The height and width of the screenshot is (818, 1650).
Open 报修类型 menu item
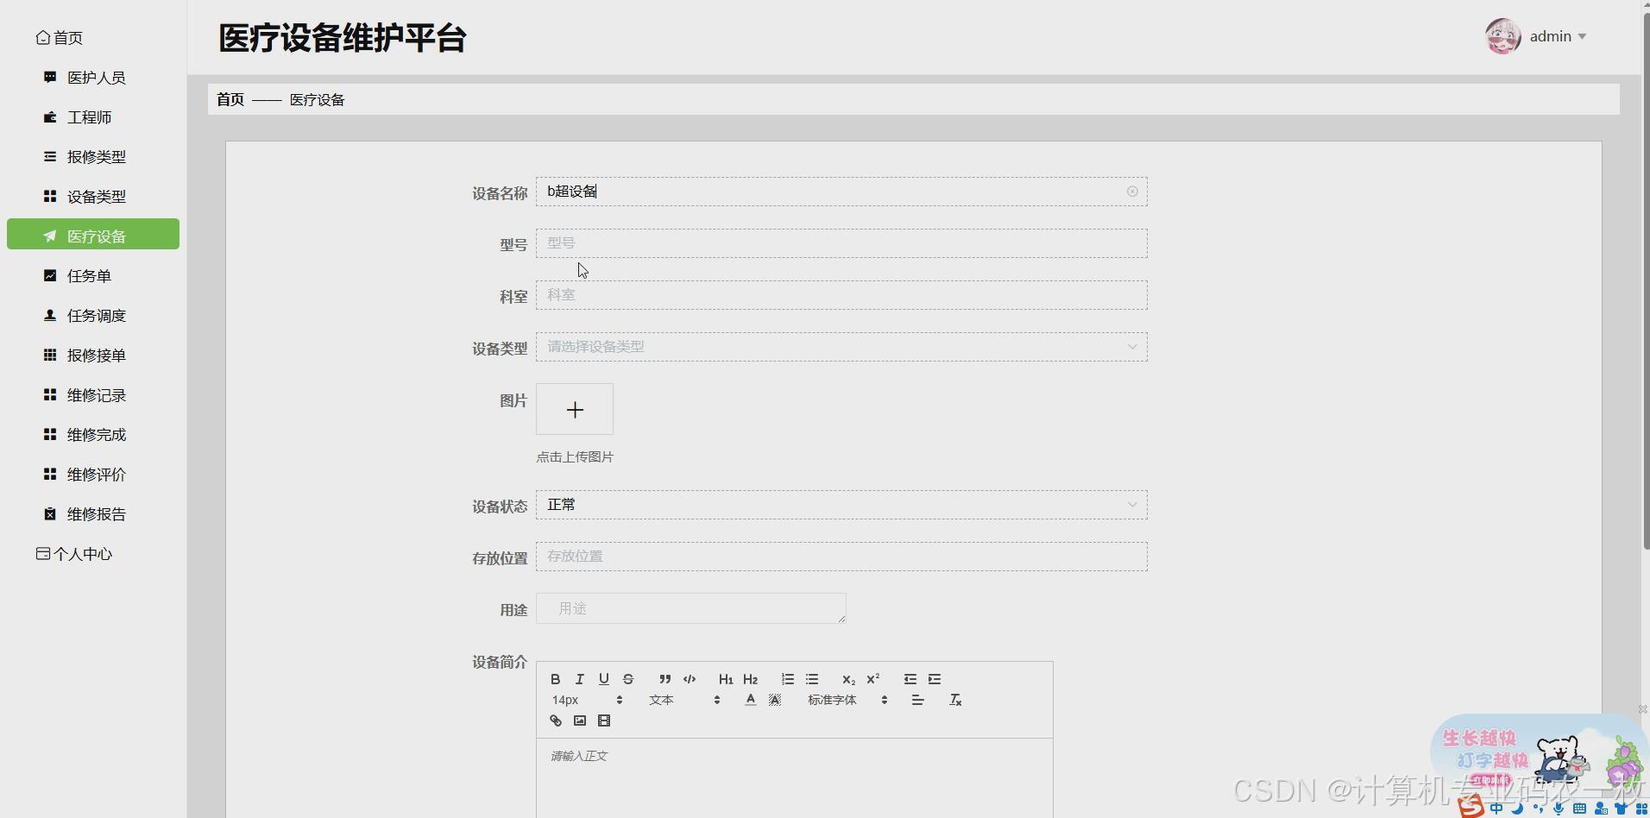point(93,157)
